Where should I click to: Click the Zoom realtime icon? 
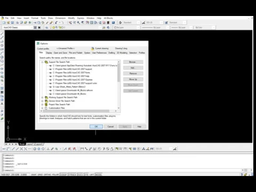pyautogui.click(x=74, y=22)
